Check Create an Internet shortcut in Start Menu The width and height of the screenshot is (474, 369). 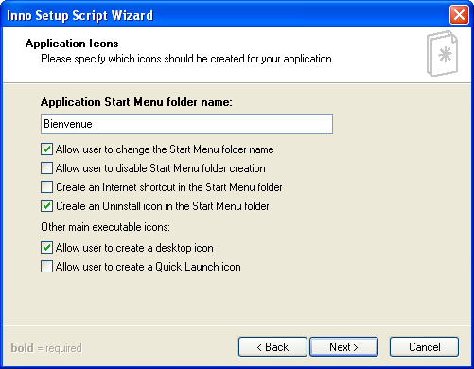46,187
